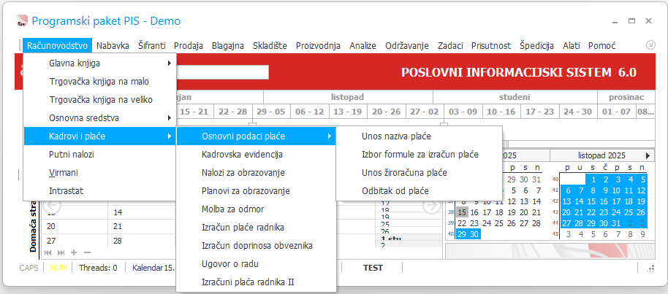Open Nalozi za obrazovanje
This screenshot has width=668, height=294.
256,173
